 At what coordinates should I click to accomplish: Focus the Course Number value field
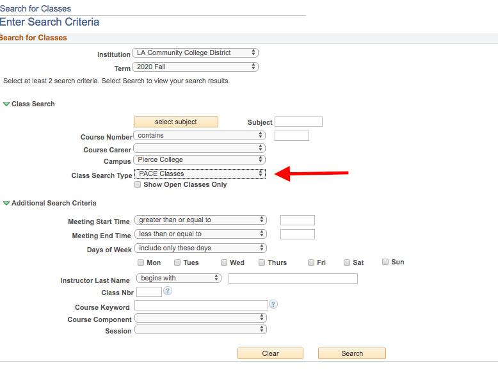pos(292,136)
